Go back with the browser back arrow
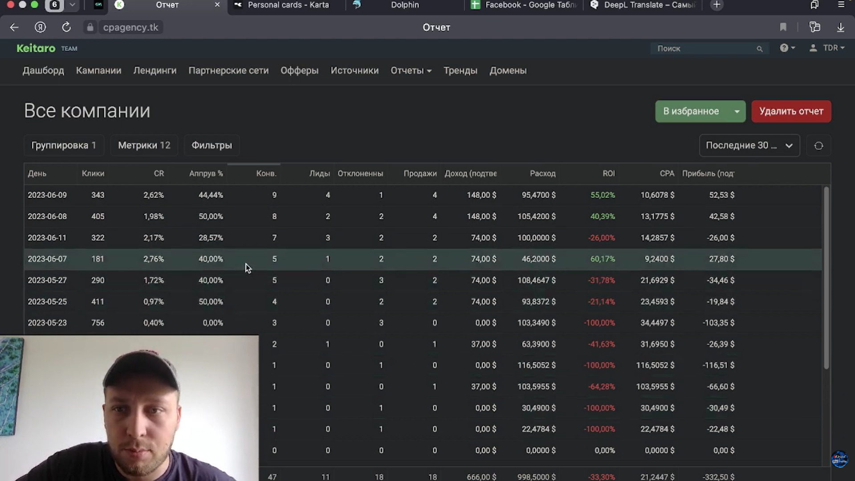 point(14,28)
